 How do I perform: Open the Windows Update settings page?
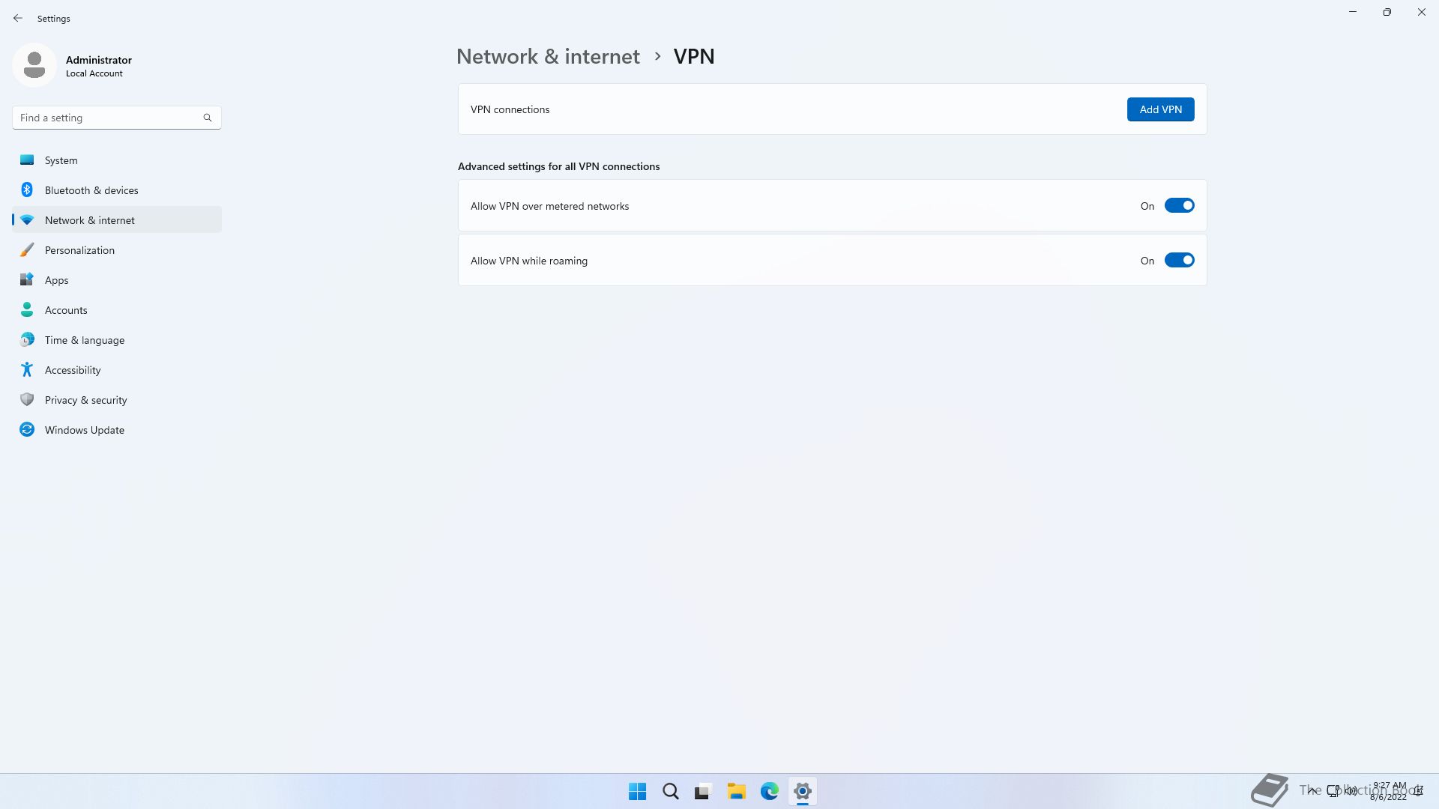(x=84, y=430)
